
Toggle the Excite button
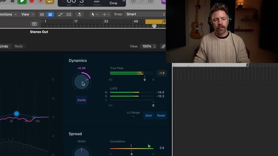tap(82, 100)
